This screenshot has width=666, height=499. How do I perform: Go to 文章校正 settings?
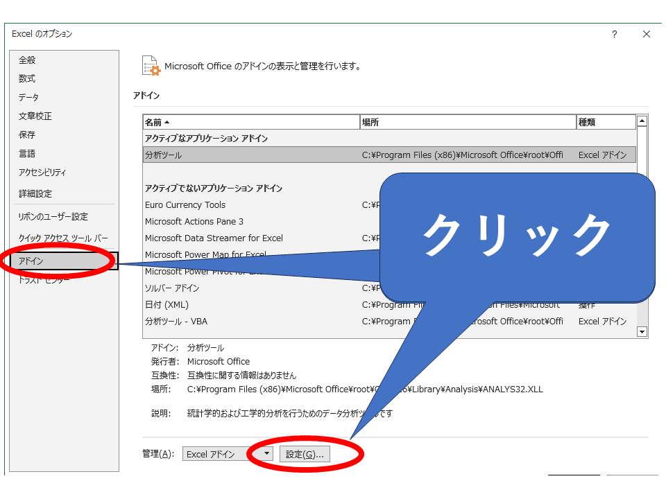click(35, 116)
